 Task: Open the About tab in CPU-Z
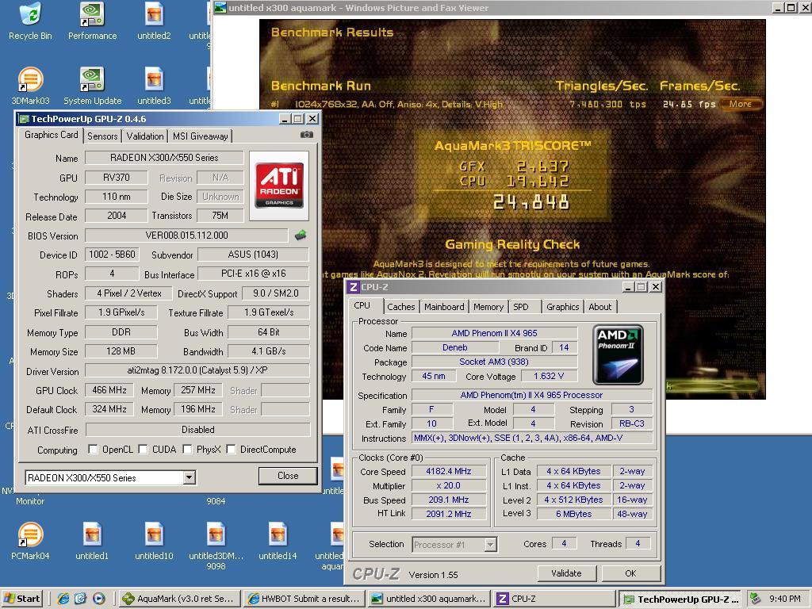pyautogui.click(x=600, y=307)
